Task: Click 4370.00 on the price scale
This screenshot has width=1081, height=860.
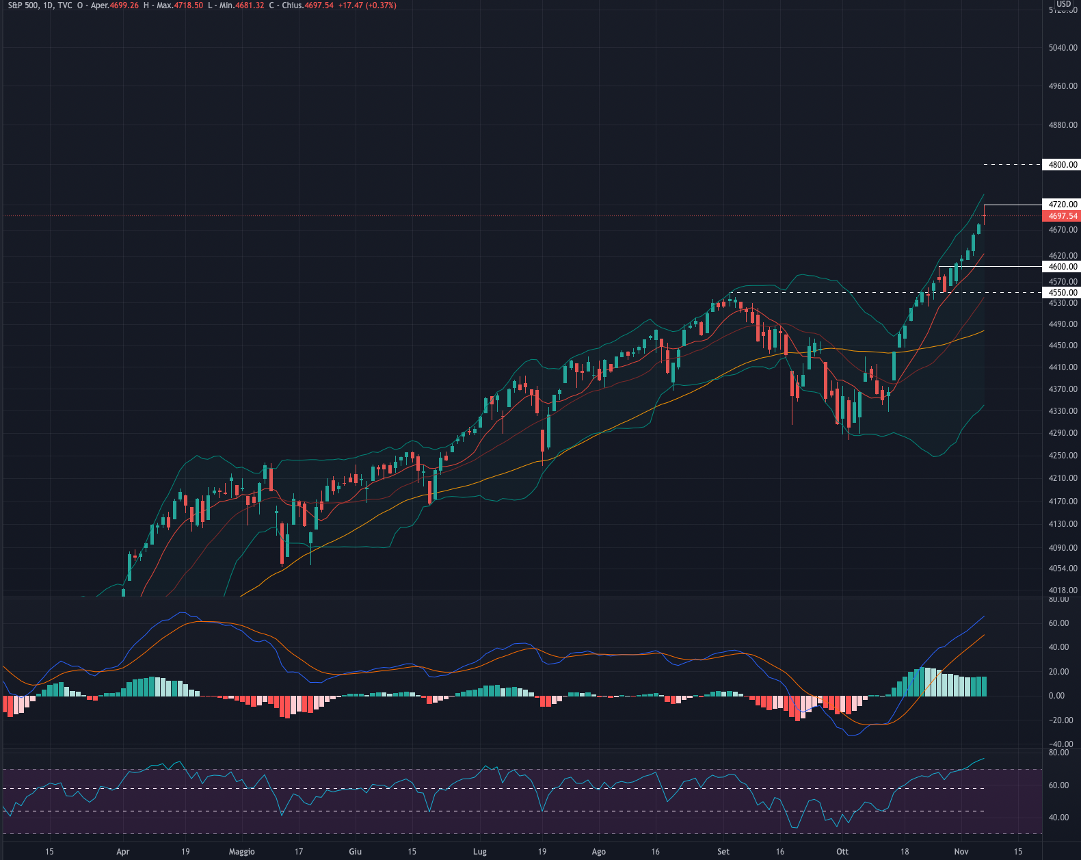Action: click(1063, 389)
